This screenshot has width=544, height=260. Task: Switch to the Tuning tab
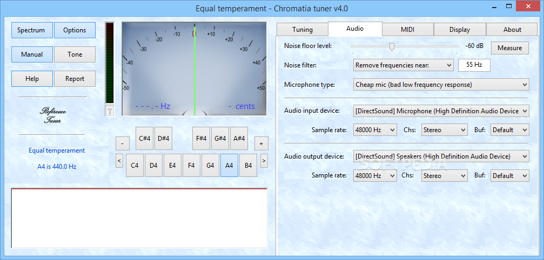tap(302, 30)
